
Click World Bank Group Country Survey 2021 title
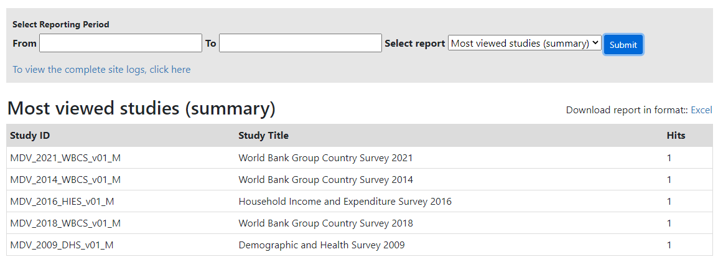325,158
